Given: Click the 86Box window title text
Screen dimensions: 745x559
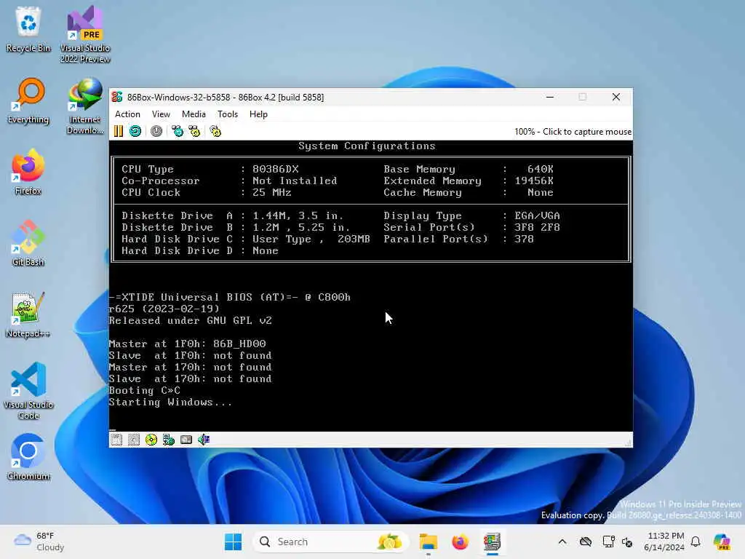Looking at the screenshot, I should (x=226, y=97).
